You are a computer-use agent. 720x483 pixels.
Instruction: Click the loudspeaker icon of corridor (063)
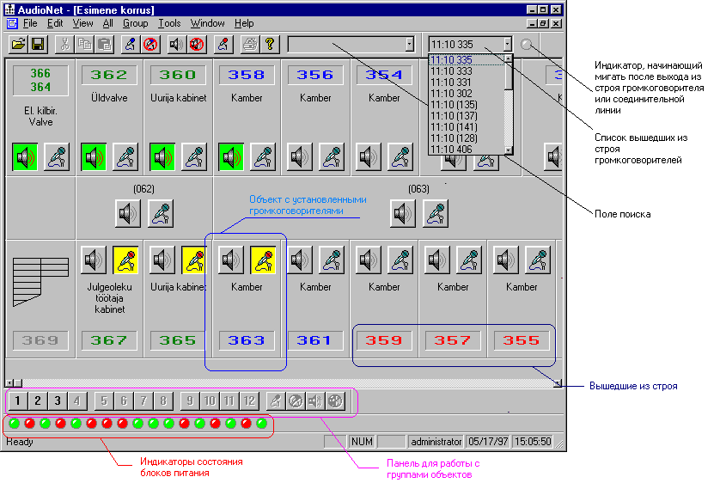click(403, 213)
